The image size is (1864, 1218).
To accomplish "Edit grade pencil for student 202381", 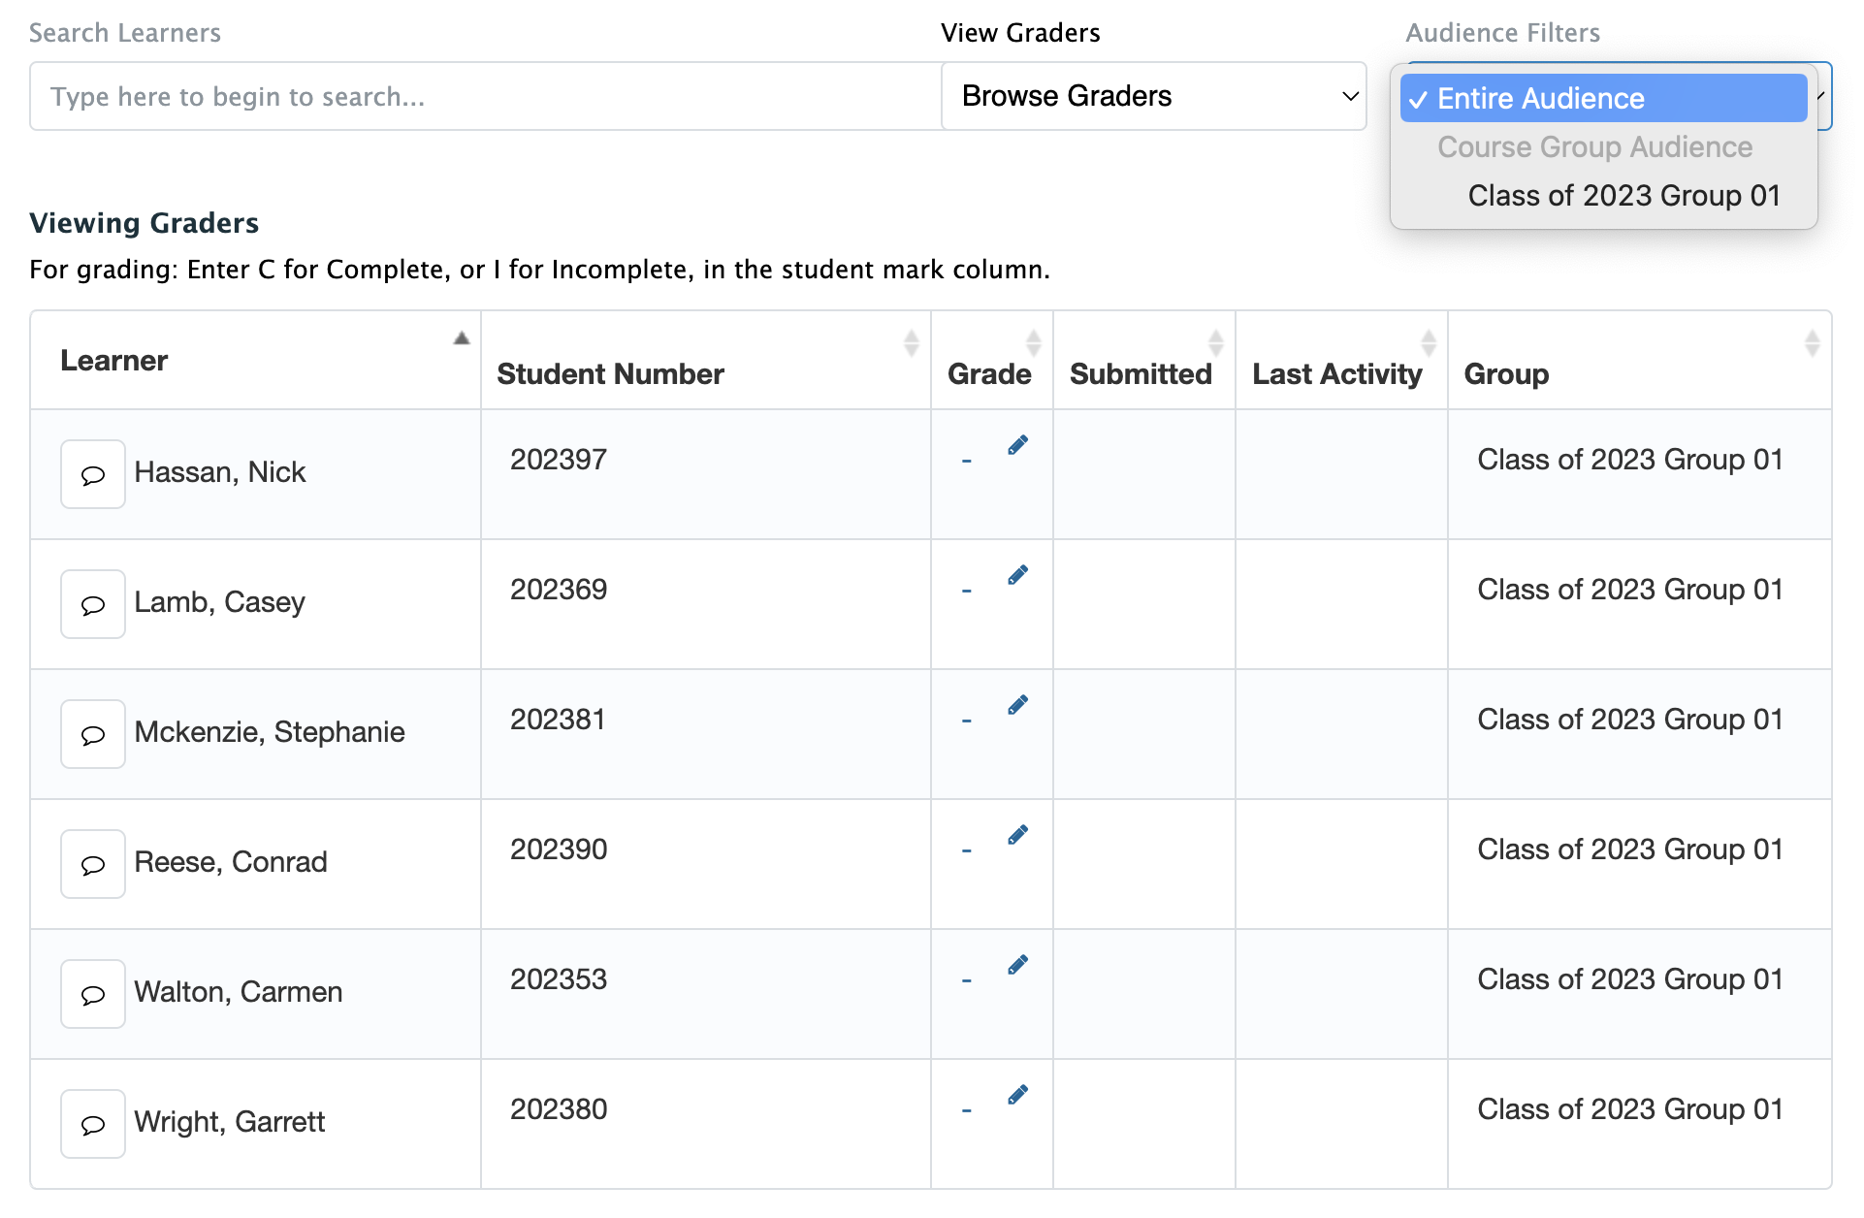I will pyautogui.click(x=1017, y=705).
